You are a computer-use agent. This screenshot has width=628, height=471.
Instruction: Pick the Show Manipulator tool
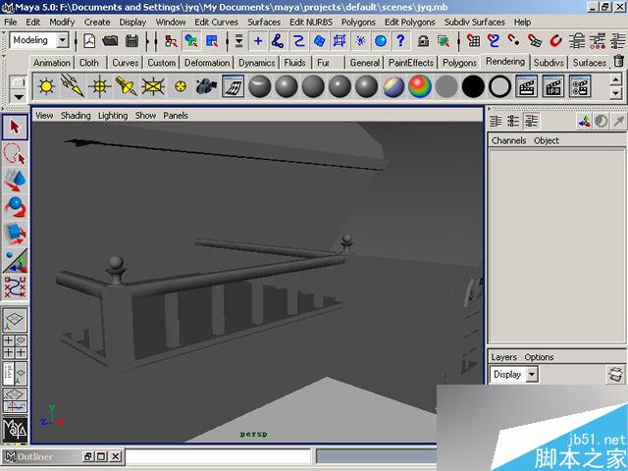[x=15, y=260]
